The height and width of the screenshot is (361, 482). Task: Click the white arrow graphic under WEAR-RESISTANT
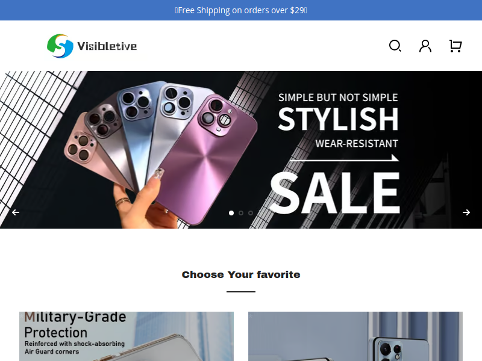(344, 158)
